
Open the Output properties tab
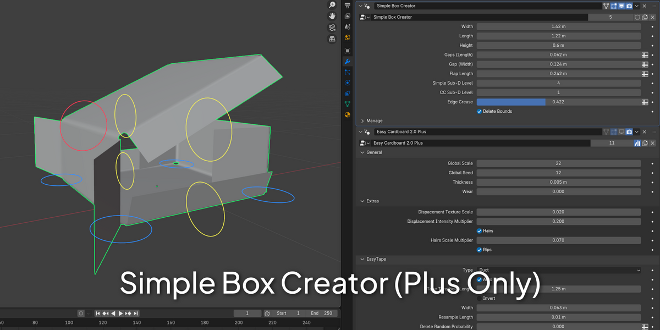pos(348,4)
